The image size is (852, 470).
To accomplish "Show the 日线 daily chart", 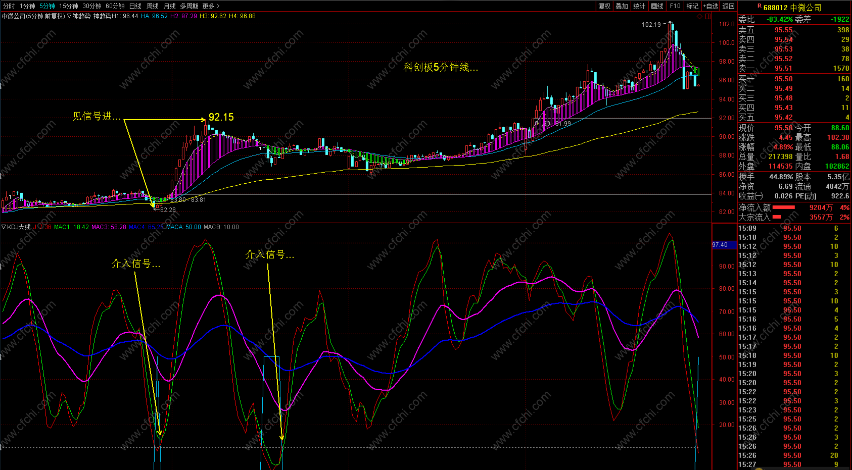I will [135, 6].
